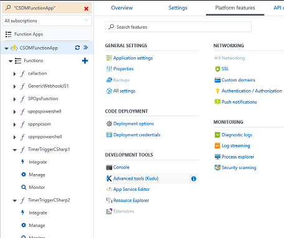This screenshot has width=284, height=238.
Task: Select Monitor under TimerTriggerCSharp1
Action: coord(37,187)
